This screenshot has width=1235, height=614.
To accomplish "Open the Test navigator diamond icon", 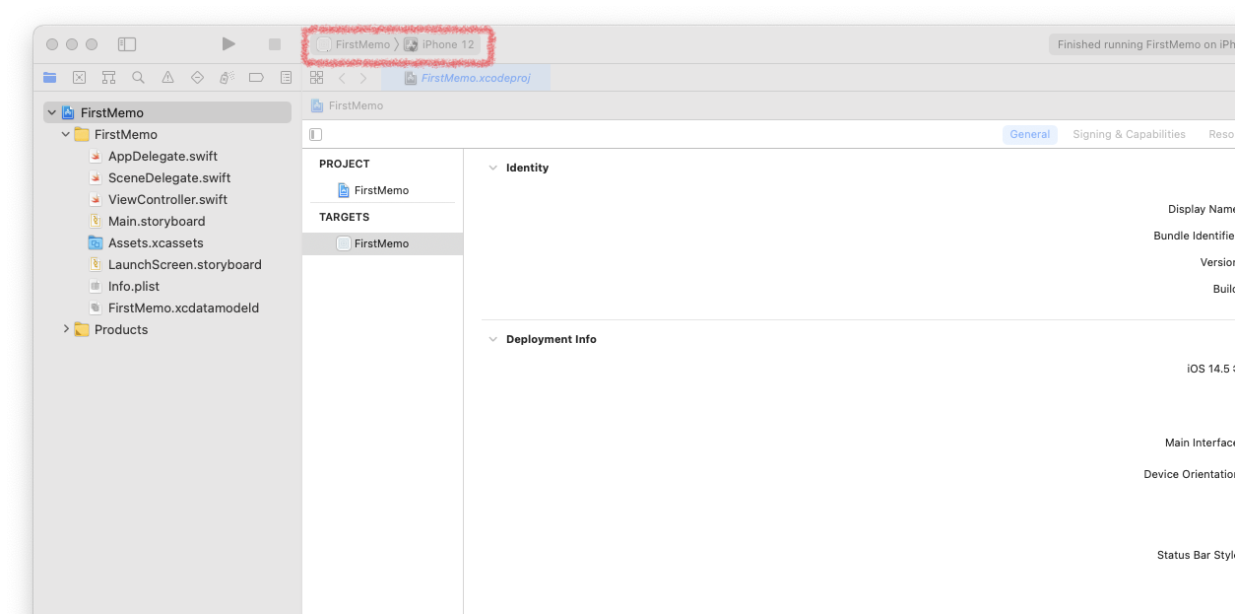I will 197,78.
